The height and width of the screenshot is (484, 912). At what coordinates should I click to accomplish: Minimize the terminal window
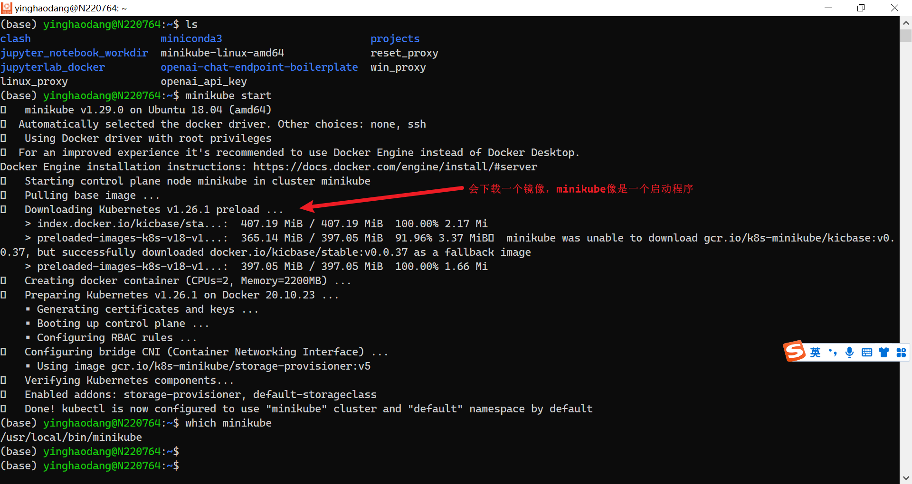[828, 8]
